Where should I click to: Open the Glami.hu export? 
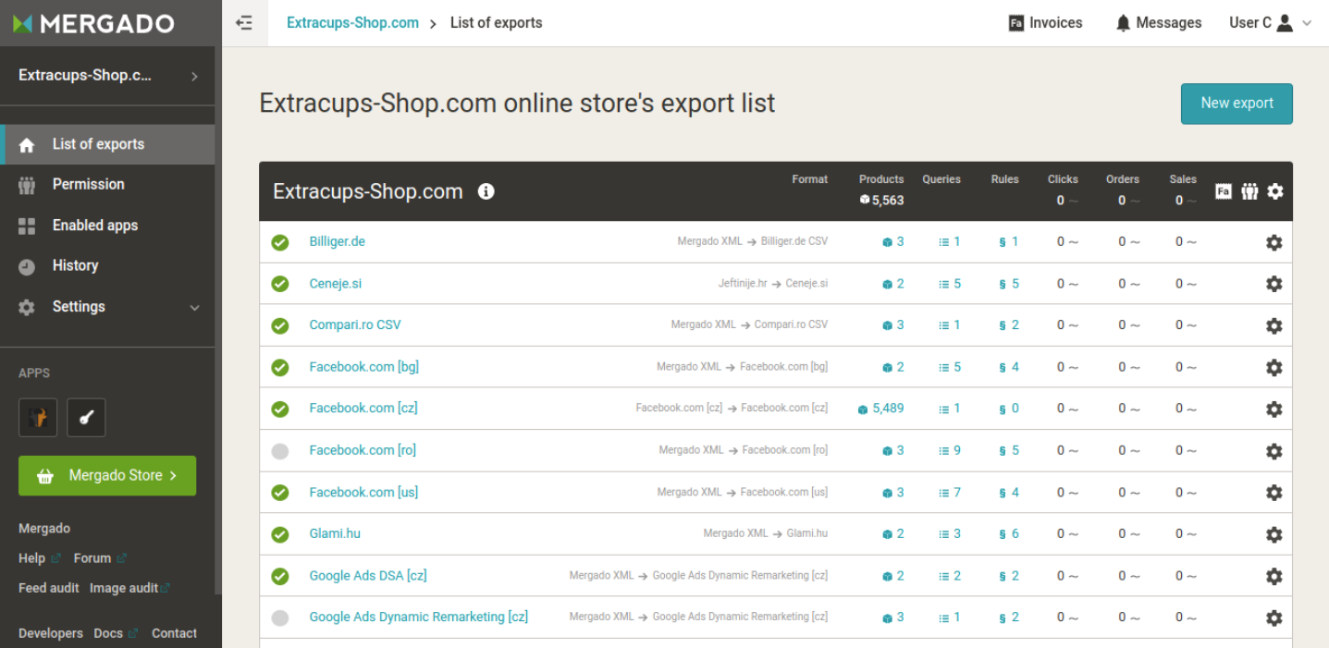(x=335, y=533)
